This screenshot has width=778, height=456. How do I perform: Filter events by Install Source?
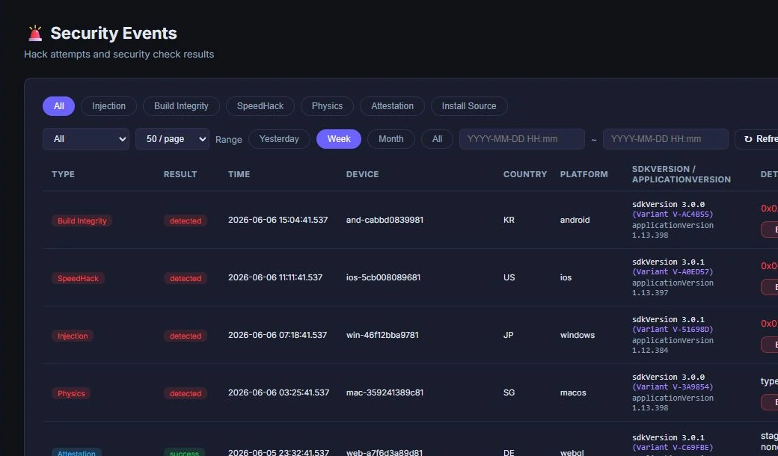[x=469, y=106]
